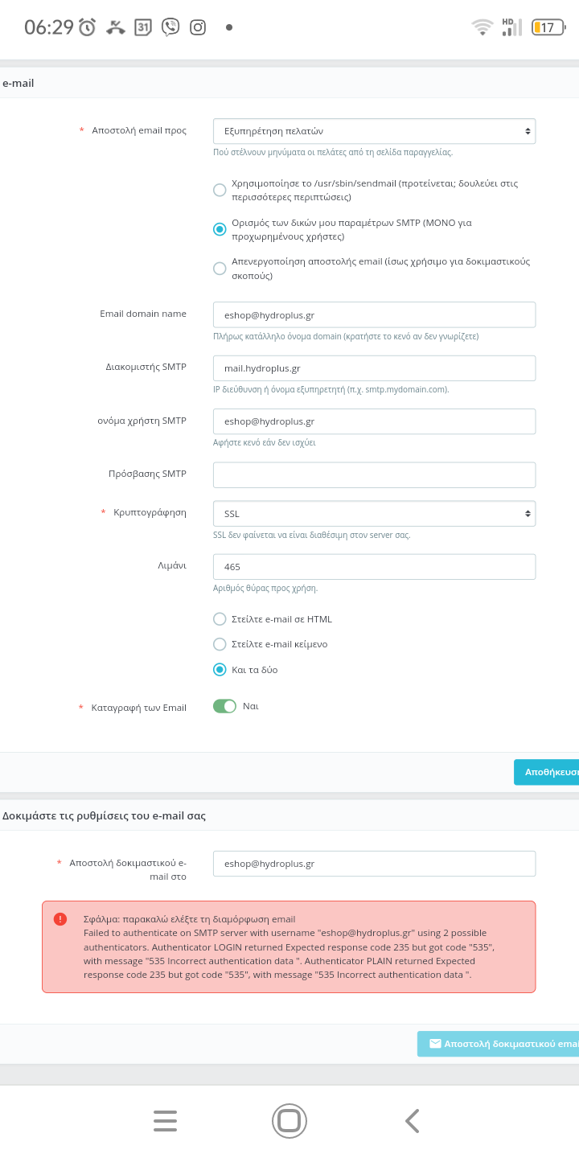Toggle the email logging switch off
Image resolution: width=579 pixels, height=1158 pixels.
[224, 706]
